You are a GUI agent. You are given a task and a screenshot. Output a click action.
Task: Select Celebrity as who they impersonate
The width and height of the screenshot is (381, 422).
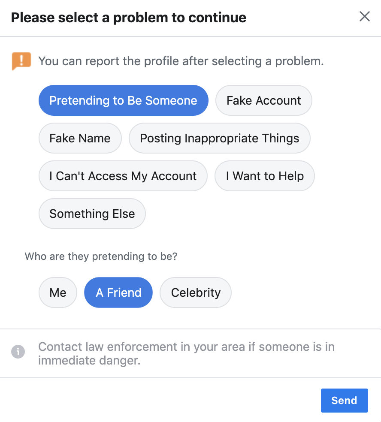[196, 292]
